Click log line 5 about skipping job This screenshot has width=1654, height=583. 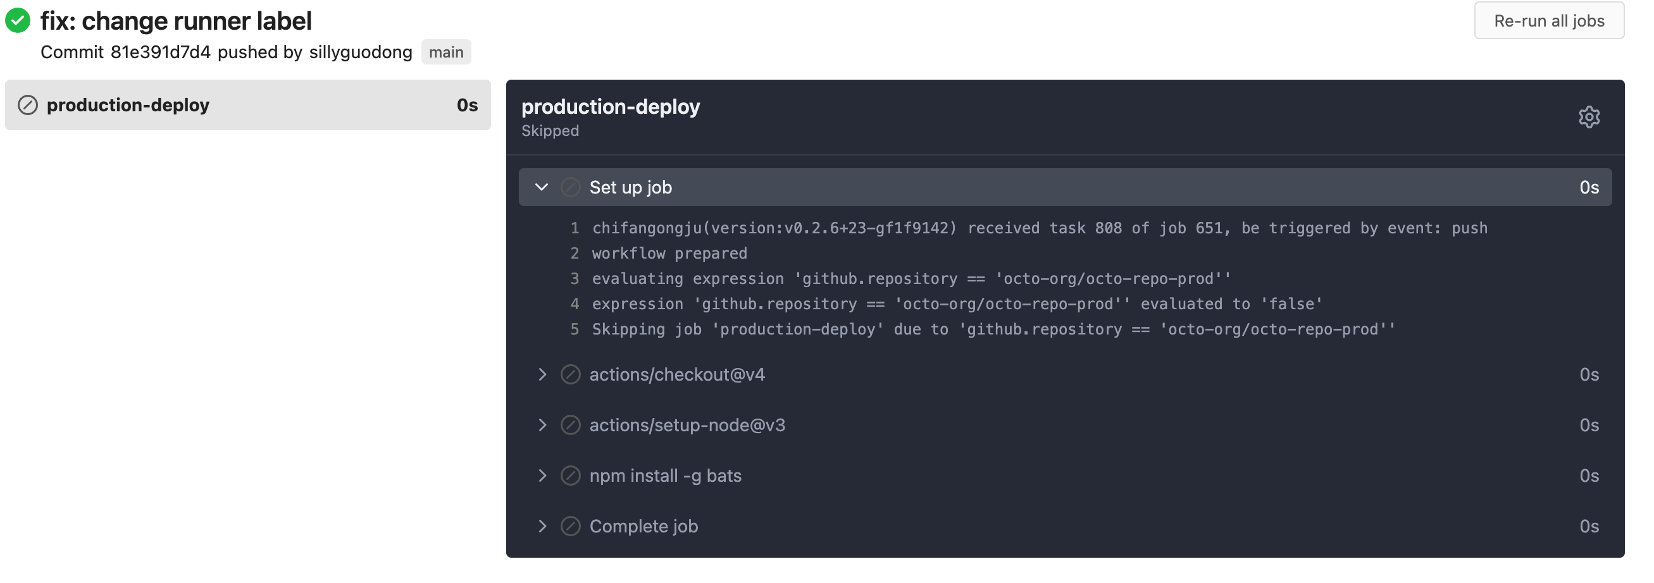pyautogui.click(x=993, y=329)
